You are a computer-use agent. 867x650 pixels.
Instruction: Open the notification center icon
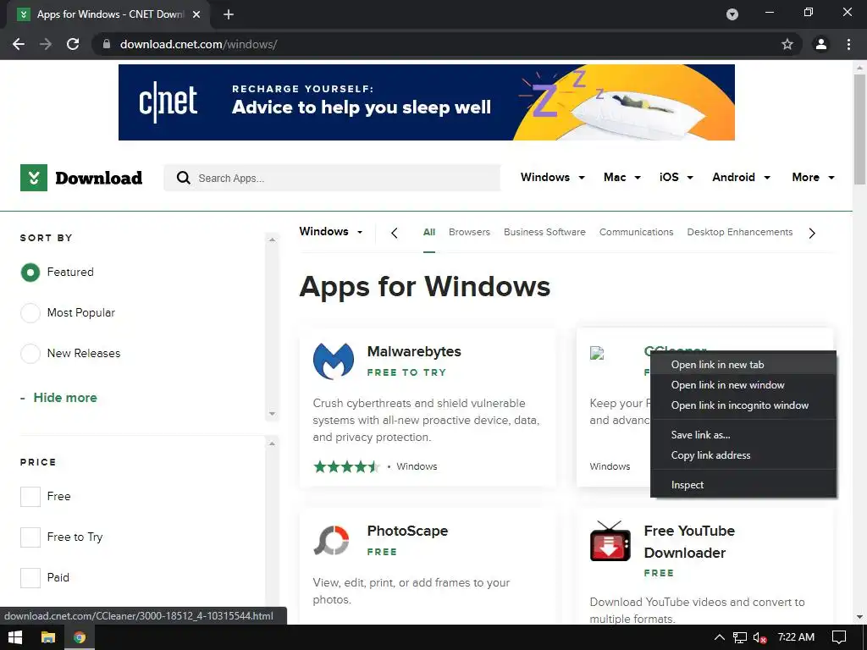(839, 637)
